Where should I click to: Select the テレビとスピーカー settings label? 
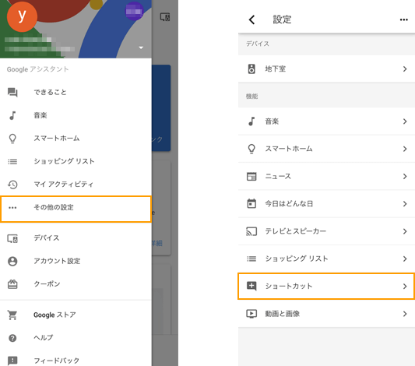click(296, 231)
